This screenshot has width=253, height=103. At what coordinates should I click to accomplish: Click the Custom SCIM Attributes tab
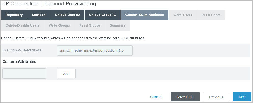145,15
